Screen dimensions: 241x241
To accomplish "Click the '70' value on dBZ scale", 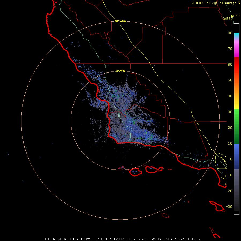I will tap(230, 49).
